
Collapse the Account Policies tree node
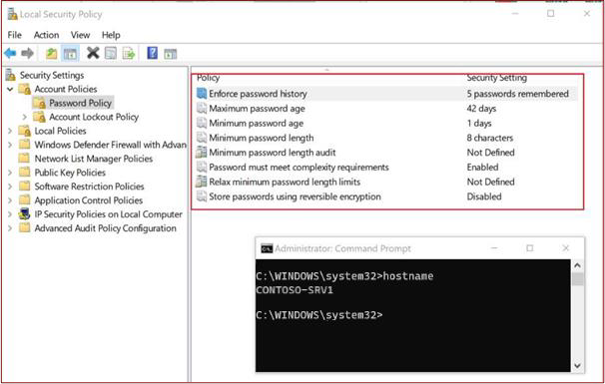pos(10,89)
